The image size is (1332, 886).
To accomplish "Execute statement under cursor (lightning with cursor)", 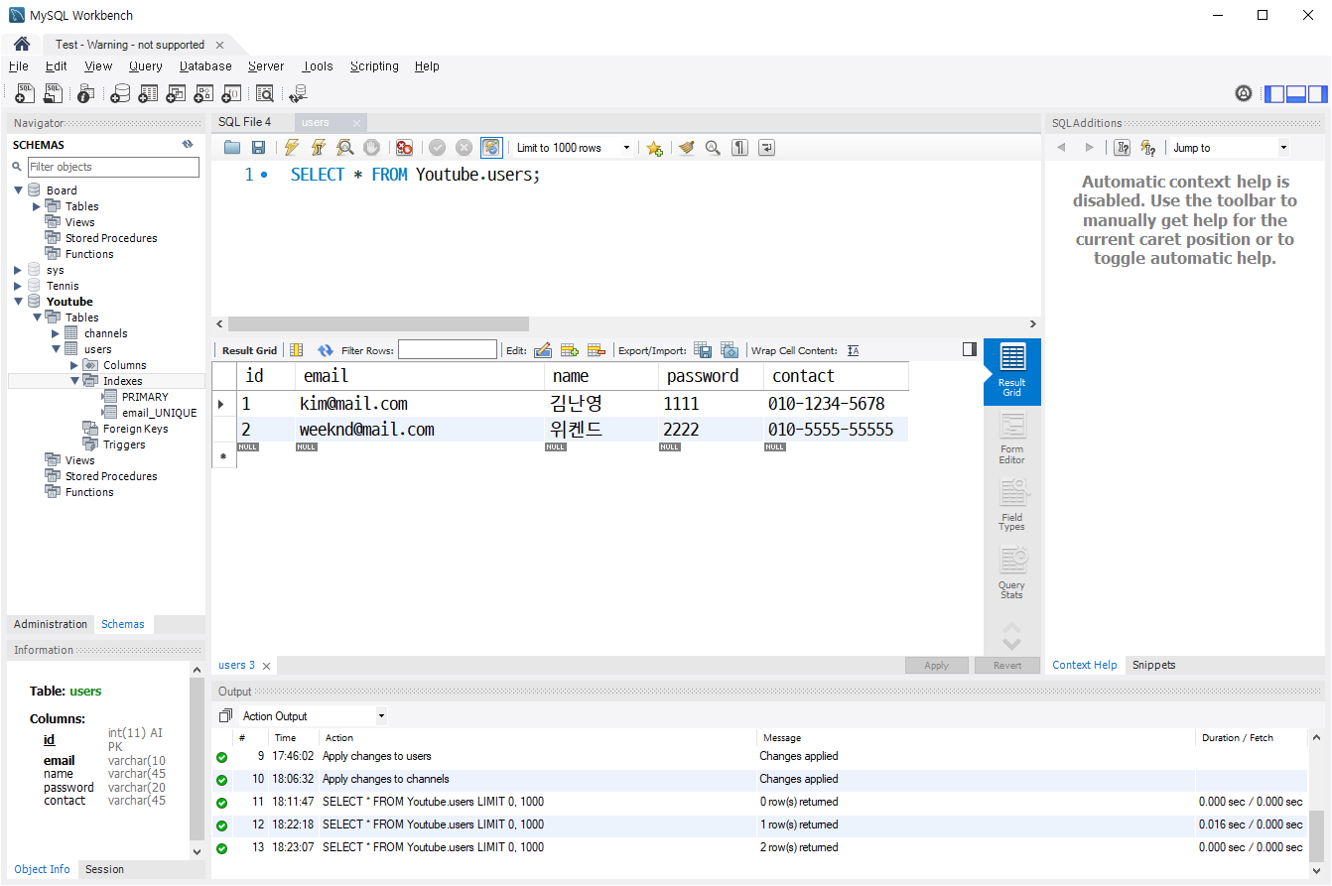I will [x=318, y=148].
